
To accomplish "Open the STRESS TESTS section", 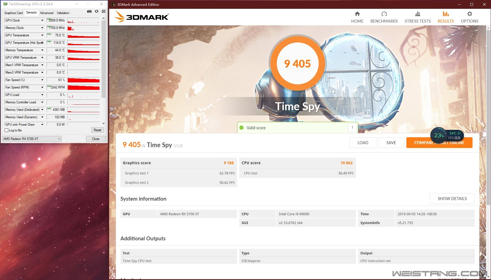I will pos(418,17).
